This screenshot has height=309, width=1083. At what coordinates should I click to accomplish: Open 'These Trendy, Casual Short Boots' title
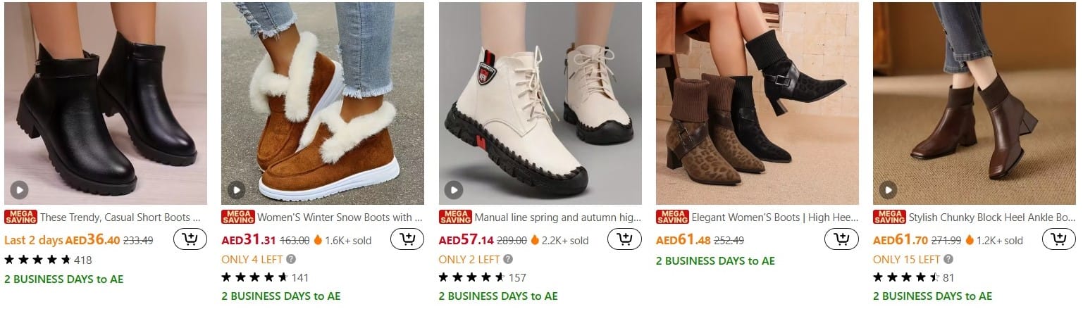pos(120,217)
